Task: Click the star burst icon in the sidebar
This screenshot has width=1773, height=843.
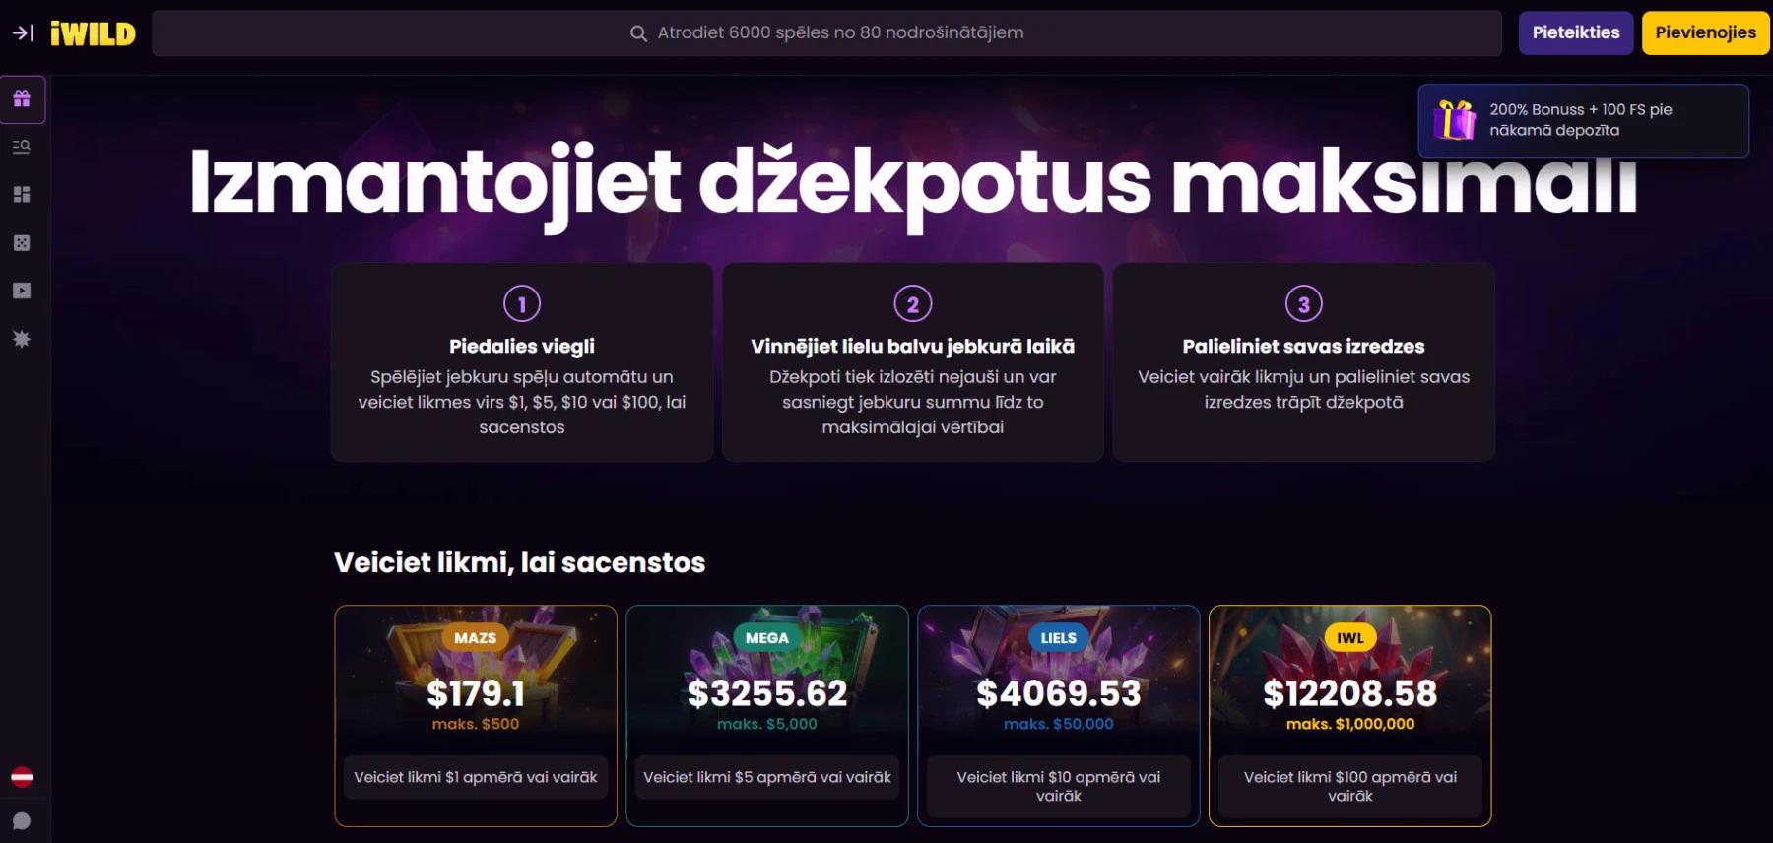Action: coord(22,339)
